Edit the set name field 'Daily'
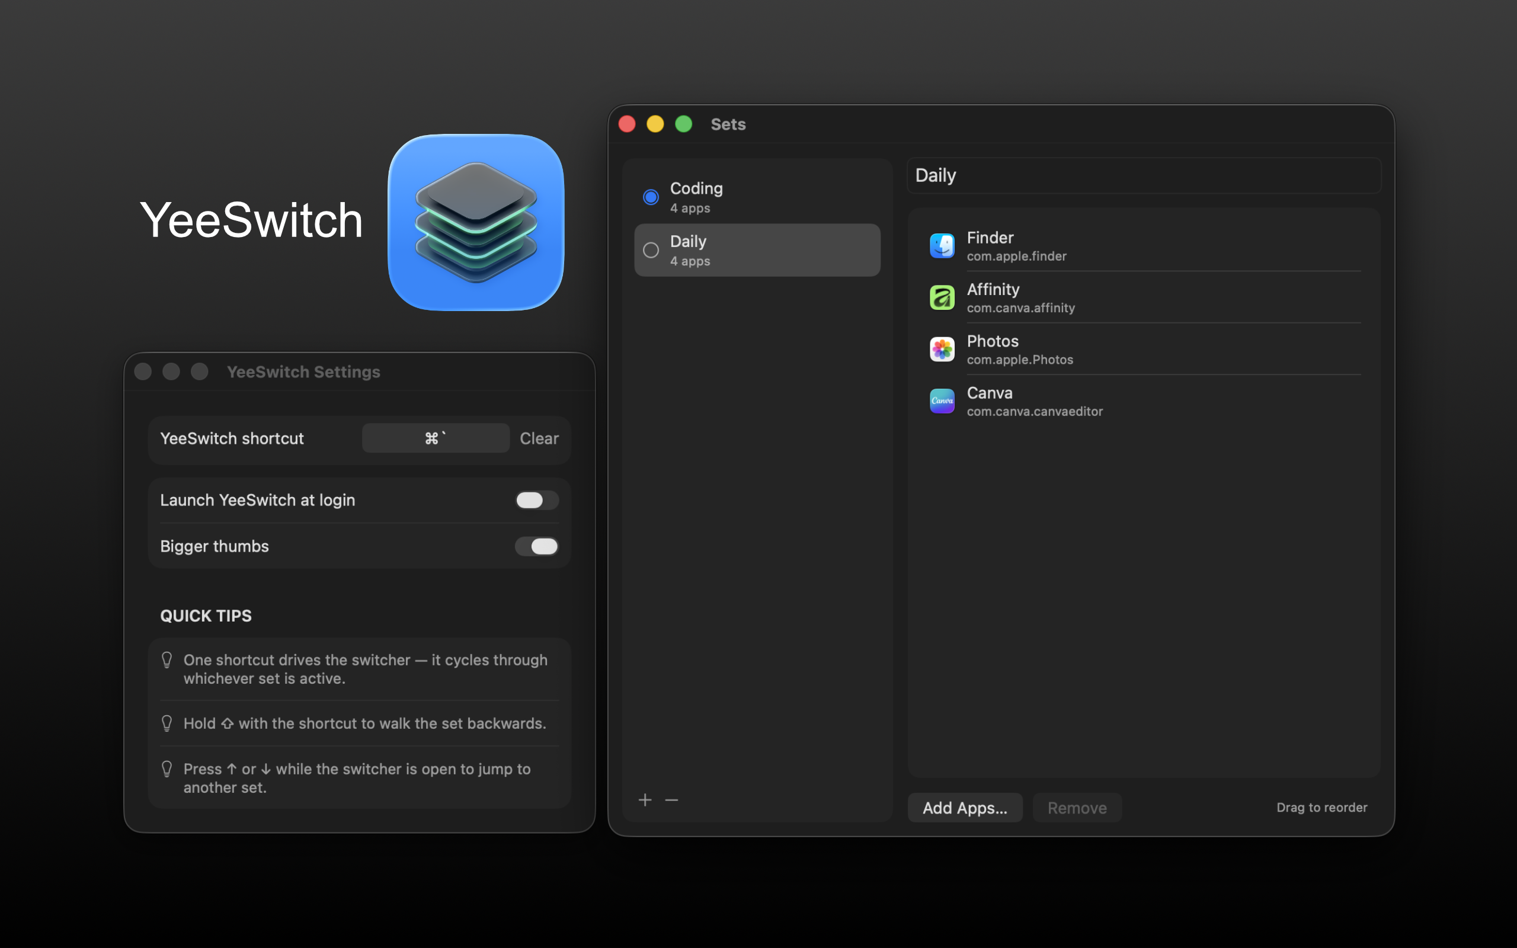This screenshot has height=948, width=1517. [x=1144, y=175]
